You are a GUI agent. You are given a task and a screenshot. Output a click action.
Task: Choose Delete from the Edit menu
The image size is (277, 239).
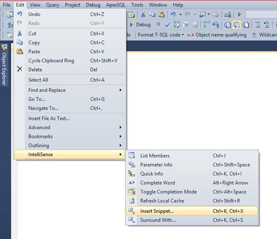pyautogui.click(x=70, y=69)
